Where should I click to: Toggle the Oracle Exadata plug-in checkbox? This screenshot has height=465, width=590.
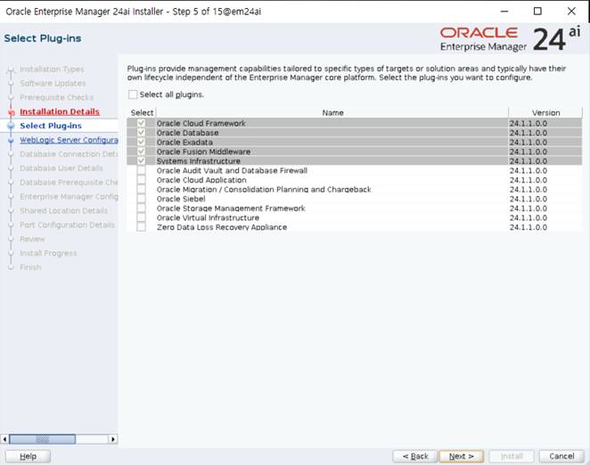[141, 142]
